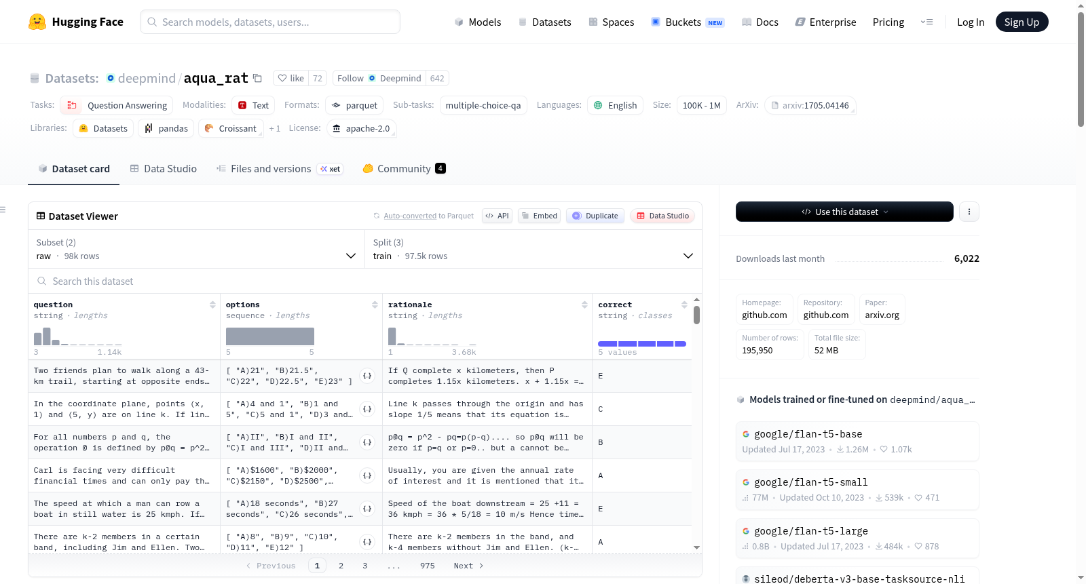This screenshot has width=1086, height=584.
Task: Open the apache-2.0 license tag
Action: click(361, 128)
